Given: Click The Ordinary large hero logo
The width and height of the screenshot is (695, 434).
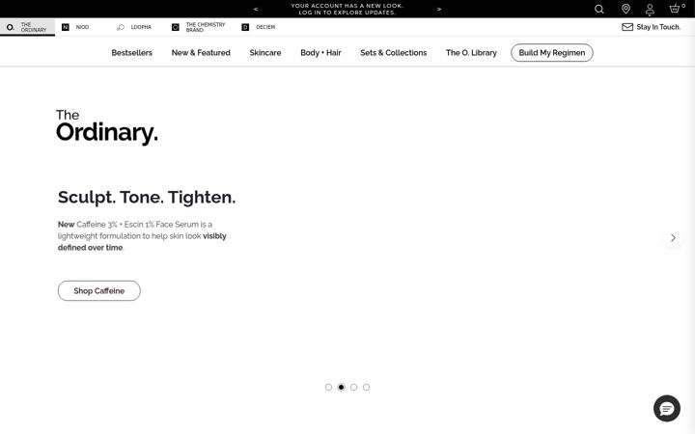Looking at the screenshot, I should pos(107,126).
